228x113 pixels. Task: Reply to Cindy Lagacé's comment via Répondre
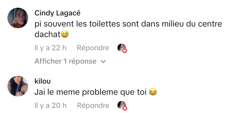(93, 48)
